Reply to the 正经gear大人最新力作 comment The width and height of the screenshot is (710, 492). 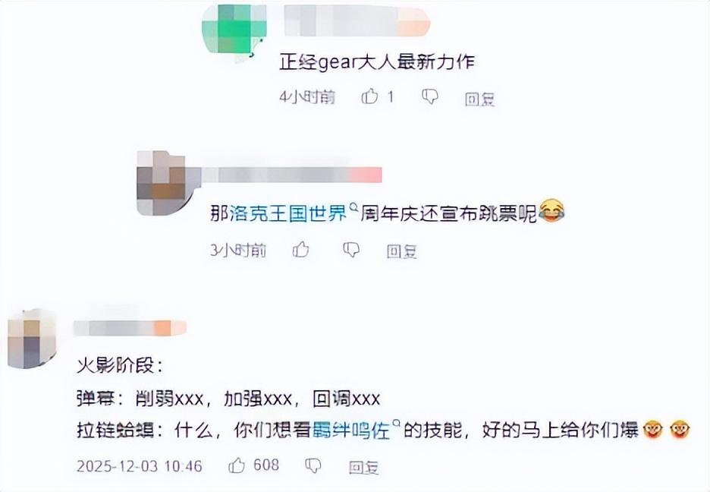point(479,98)
